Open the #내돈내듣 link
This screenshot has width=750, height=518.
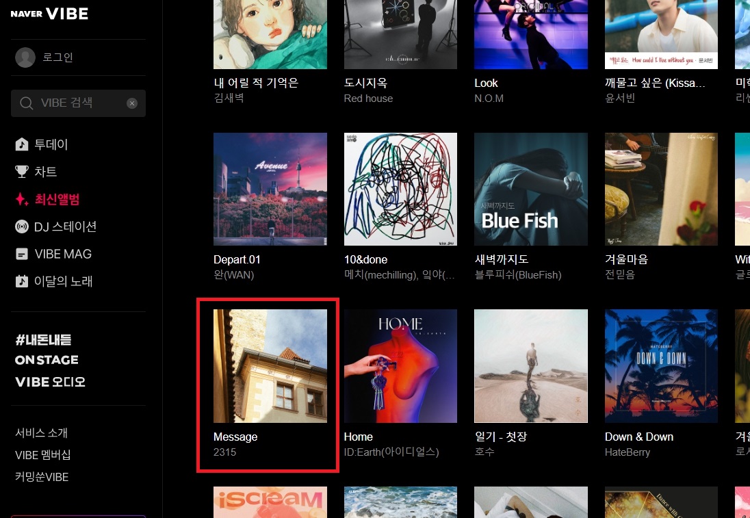point(44,340)
